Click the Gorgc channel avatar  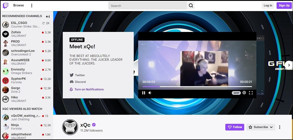(x=6, y=90)
